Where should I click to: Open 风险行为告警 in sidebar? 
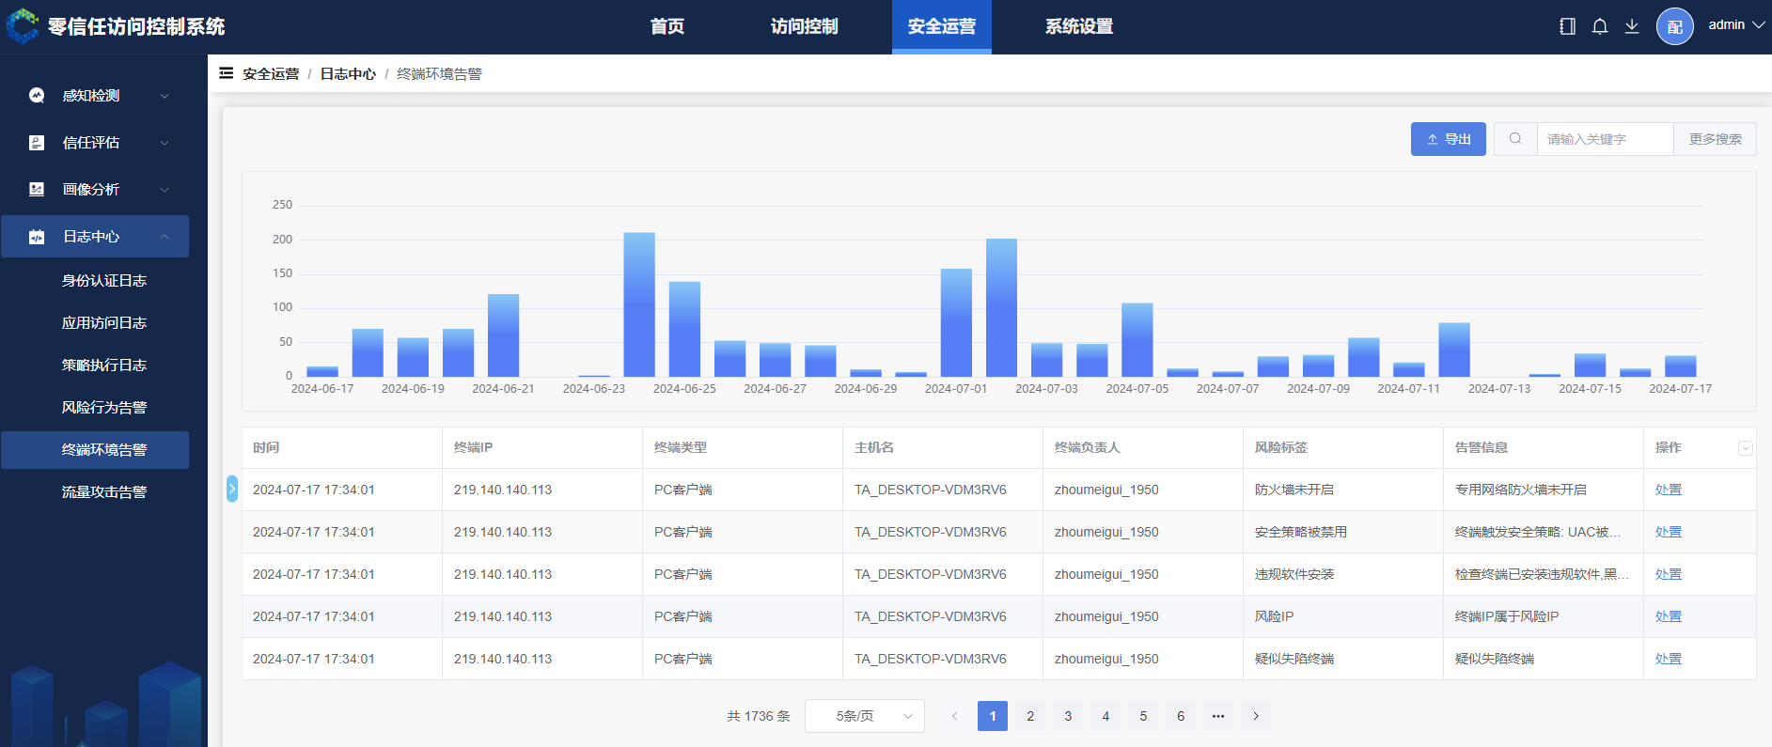click(104, 408)
